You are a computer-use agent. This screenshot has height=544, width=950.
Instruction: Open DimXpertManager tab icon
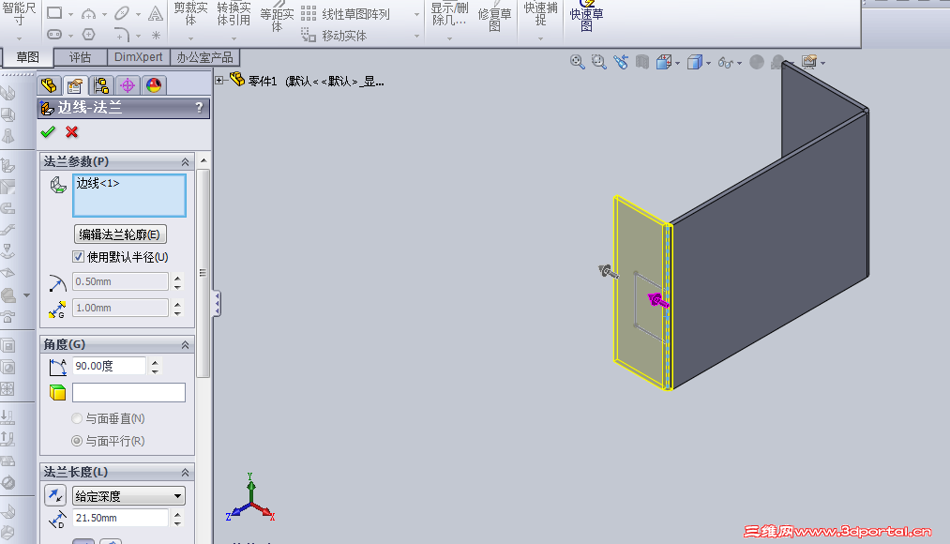(x=128, y=84)
